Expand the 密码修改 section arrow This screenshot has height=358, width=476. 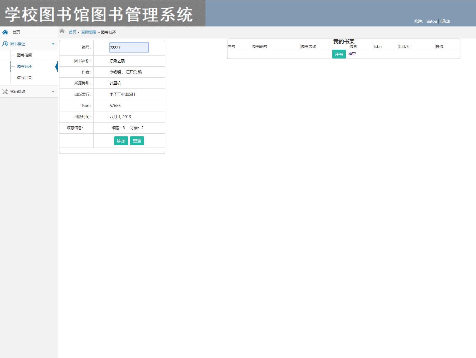pyautogui.click(x=53, y=91)
